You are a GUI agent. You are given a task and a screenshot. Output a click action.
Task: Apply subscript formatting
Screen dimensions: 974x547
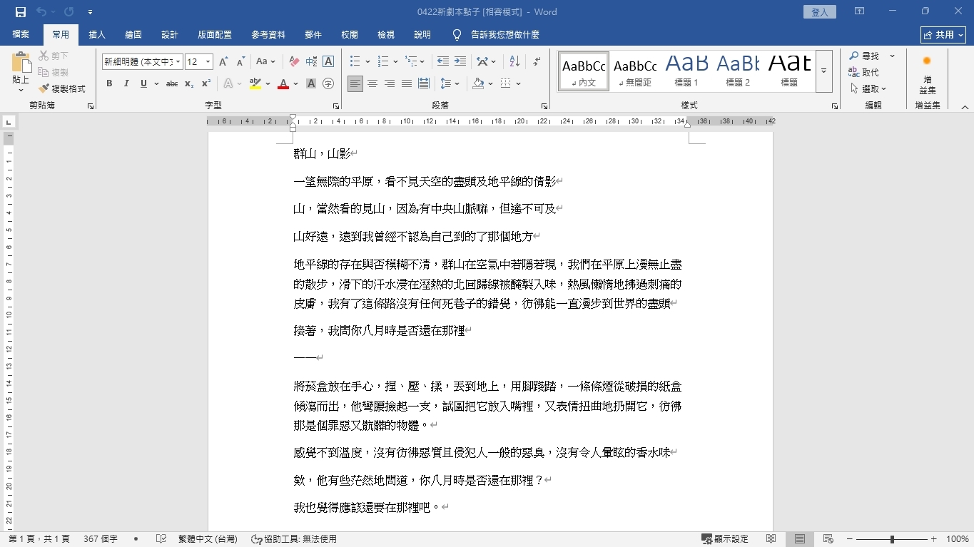(x=189, y=83)
